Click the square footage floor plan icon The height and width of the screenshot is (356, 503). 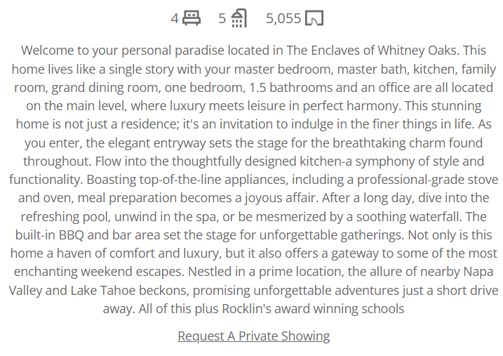tap(314, 18)
